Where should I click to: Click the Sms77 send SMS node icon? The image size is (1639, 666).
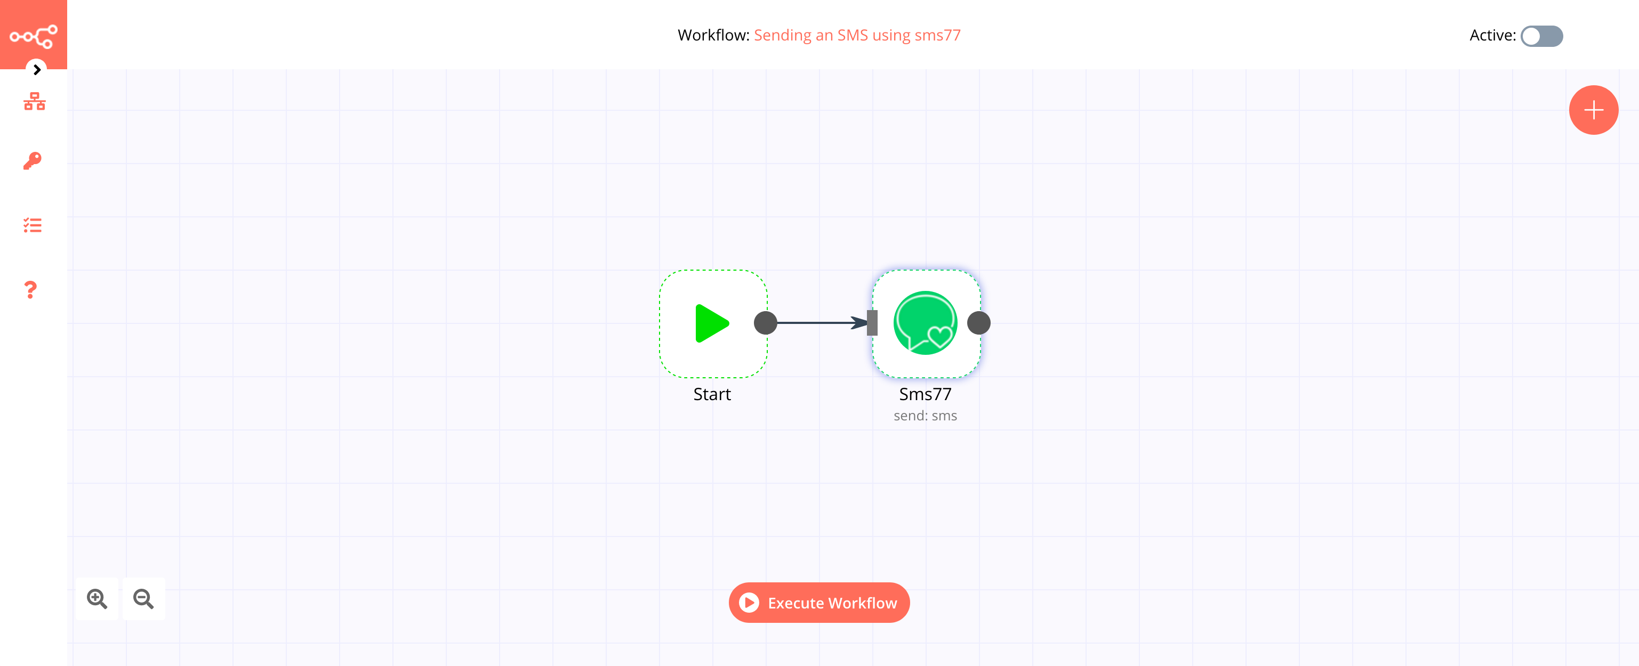pyautogui.click(x=924, y=322)
